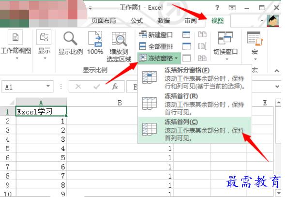Click the 新建窗口 icon
The width and height of the screenshot is (285, 197).
coord(143,34)
